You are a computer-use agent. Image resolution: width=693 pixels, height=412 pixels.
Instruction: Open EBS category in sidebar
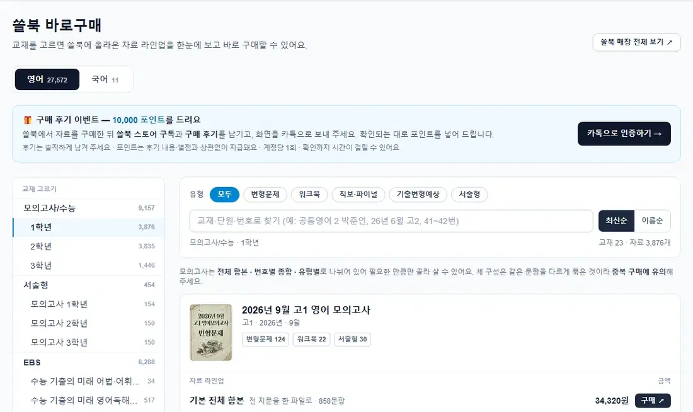88,362
